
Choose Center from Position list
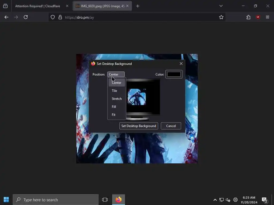pos(117,83)
